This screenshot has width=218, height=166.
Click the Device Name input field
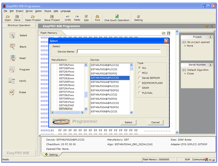(x=119, y=52)
